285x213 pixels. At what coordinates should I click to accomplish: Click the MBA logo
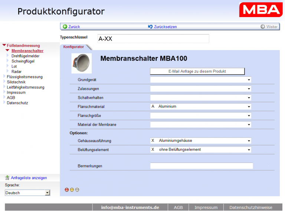(x=260, y=9)
